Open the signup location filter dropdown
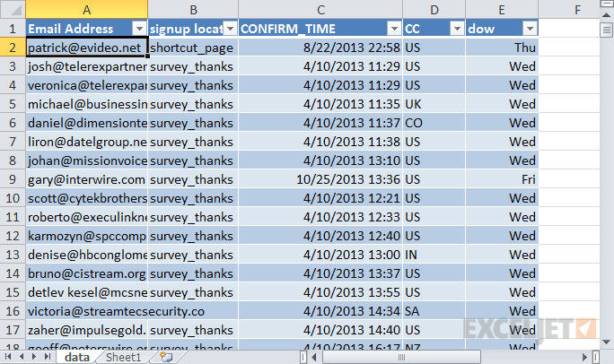This screenshot has height=364, width=614. (x=231, y=29)
